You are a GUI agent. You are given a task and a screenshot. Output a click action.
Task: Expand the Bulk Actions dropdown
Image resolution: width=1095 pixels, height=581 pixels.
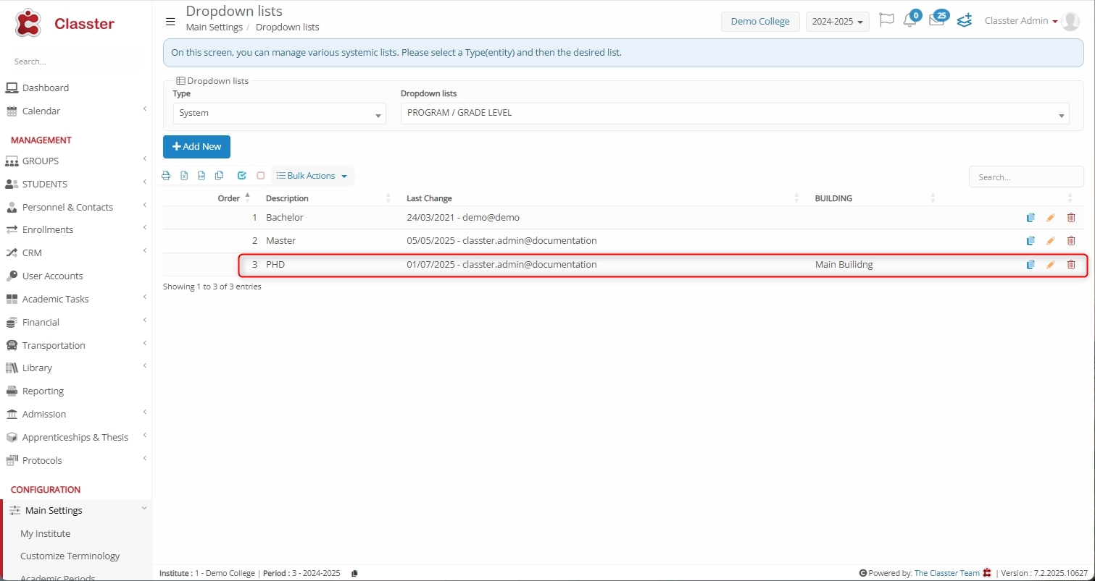point(312,176)
